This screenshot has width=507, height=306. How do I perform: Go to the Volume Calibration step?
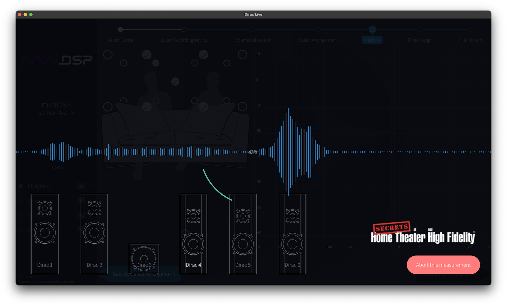(253, 40)
